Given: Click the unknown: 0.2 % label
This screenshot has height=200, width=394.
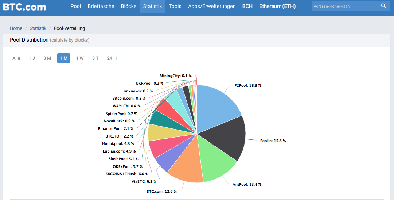Looking at the screenshot, I should 138,91.
